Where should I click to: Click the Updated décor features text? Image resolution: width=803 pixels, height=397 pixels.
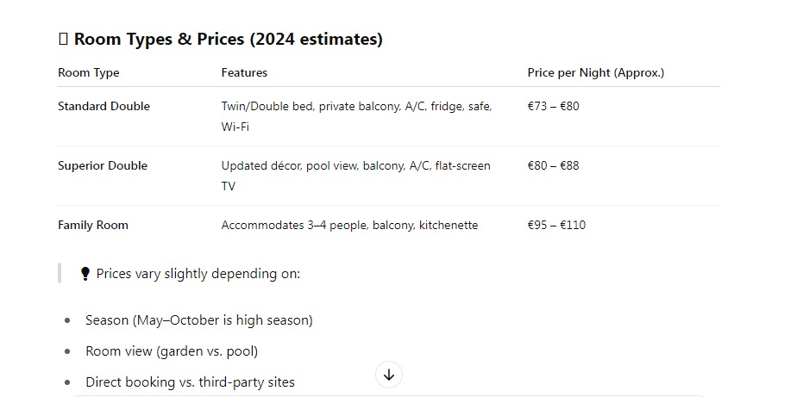(356, 176)
